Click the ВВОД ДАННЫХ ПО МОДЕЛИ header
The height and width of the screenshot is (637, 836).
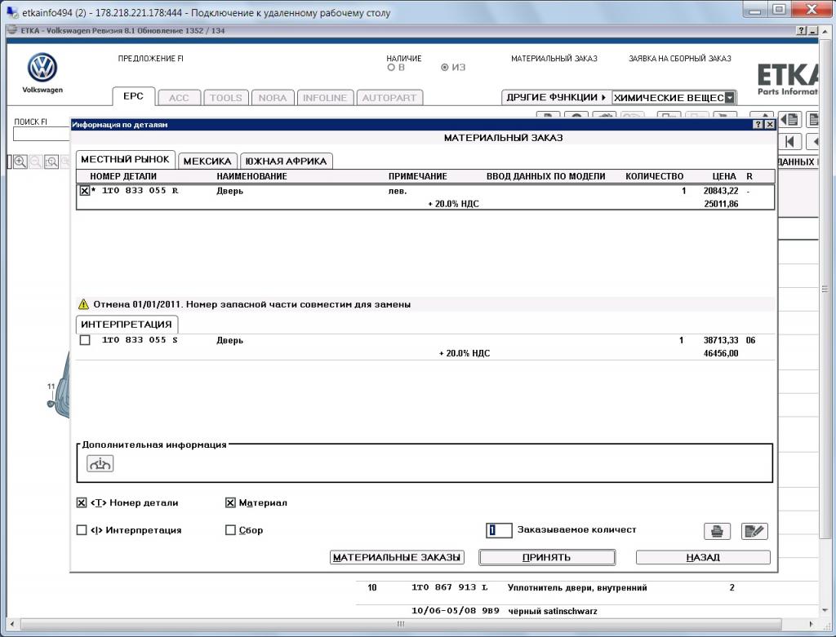click(545, 176)
